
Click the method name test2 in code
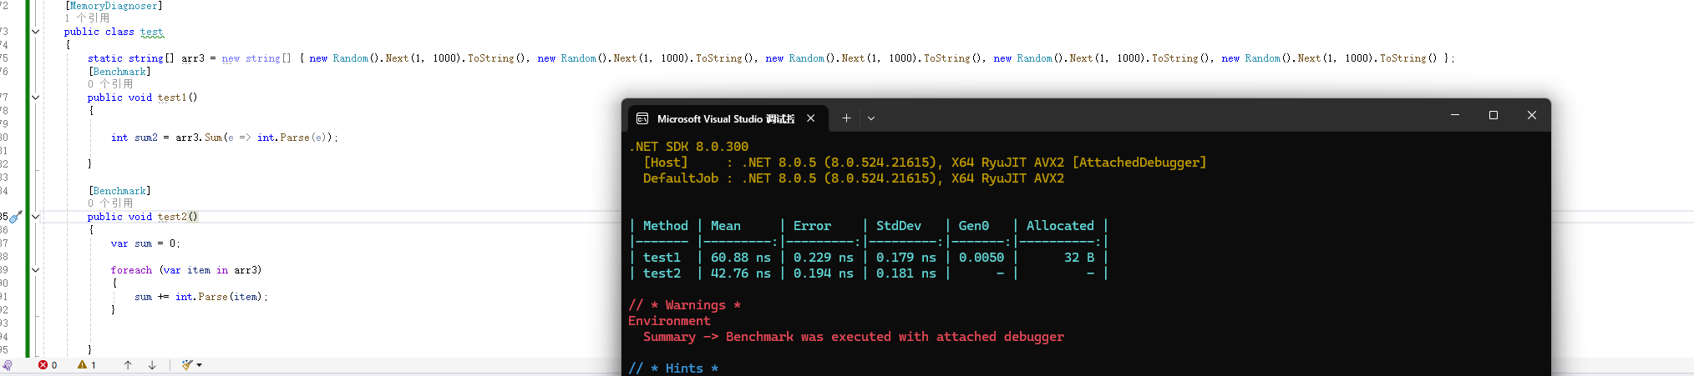(x=172, y=217)
